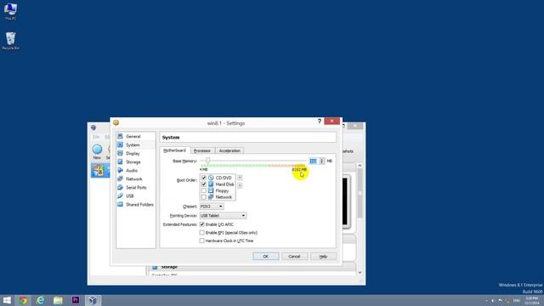Image resolution: width=544 pixels, height=306 pixels.
Task: Click the Base Memory value field
Action: pos(314,161)
